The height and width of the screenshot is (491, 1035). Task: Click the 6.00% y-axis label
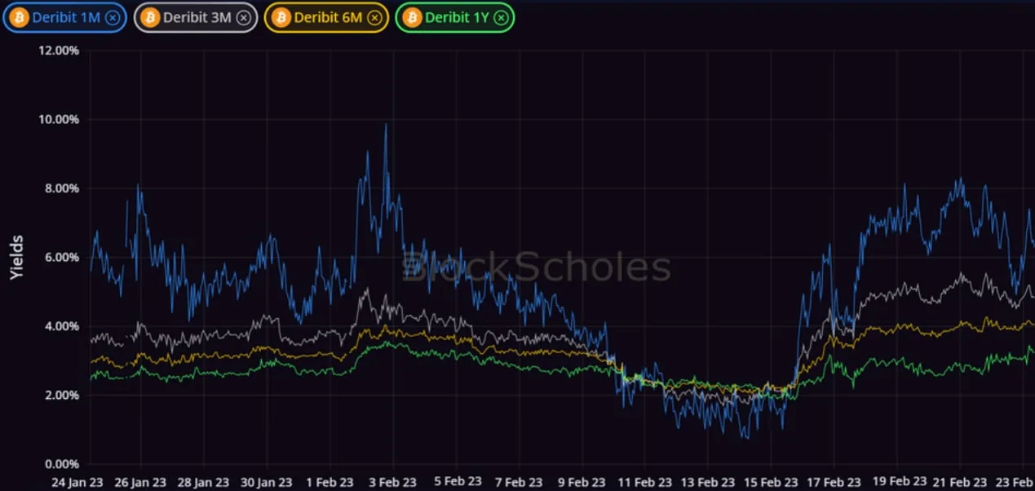coord(62,257)
